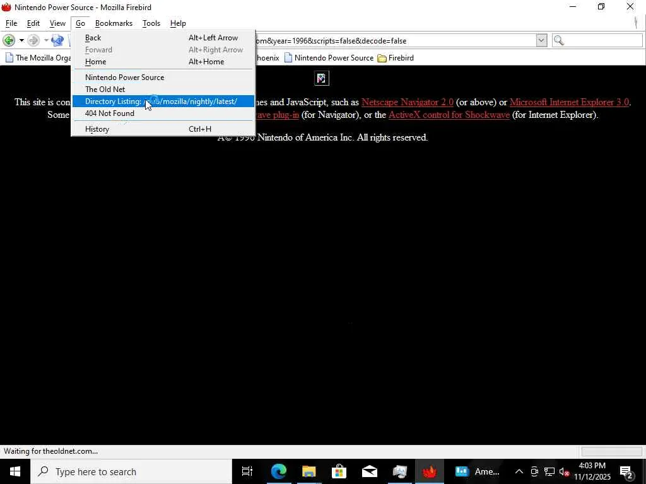Open the Edit menu
The image size is (646, 484).
[x=33, y=23]
